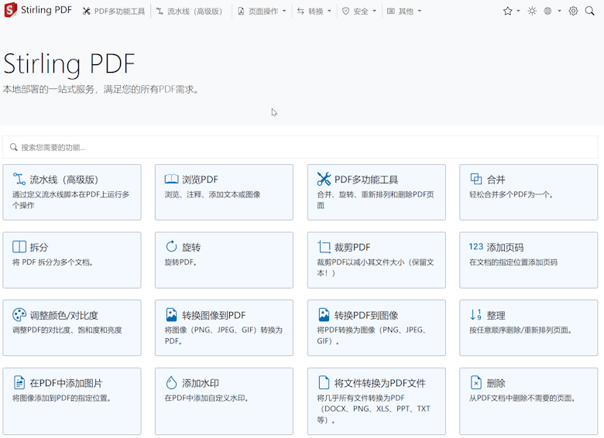604x438 pixels.
Task: Expand the 转换 dropdown menu
Action: pyautogui.click(x=314, y=11)
